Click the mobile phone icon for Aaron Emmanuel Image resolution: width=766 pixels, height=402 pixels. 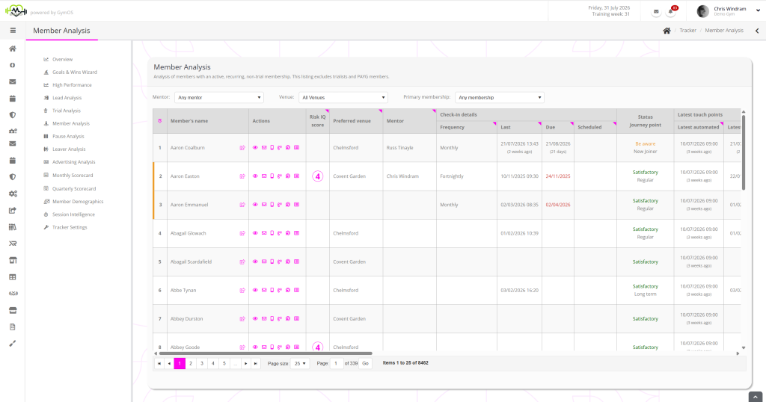point(272,205)
